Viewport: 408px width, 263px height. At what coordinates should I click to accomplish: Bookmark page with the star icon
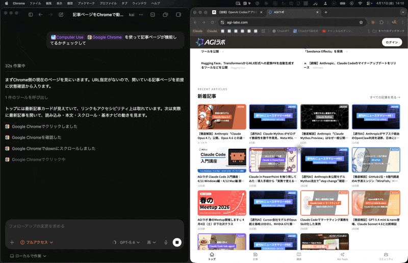pos(361,22)
